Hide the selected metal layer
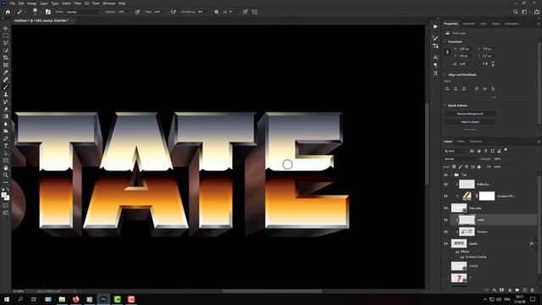Viewport: 542px width, 305px height. click(x=446, y=220)
